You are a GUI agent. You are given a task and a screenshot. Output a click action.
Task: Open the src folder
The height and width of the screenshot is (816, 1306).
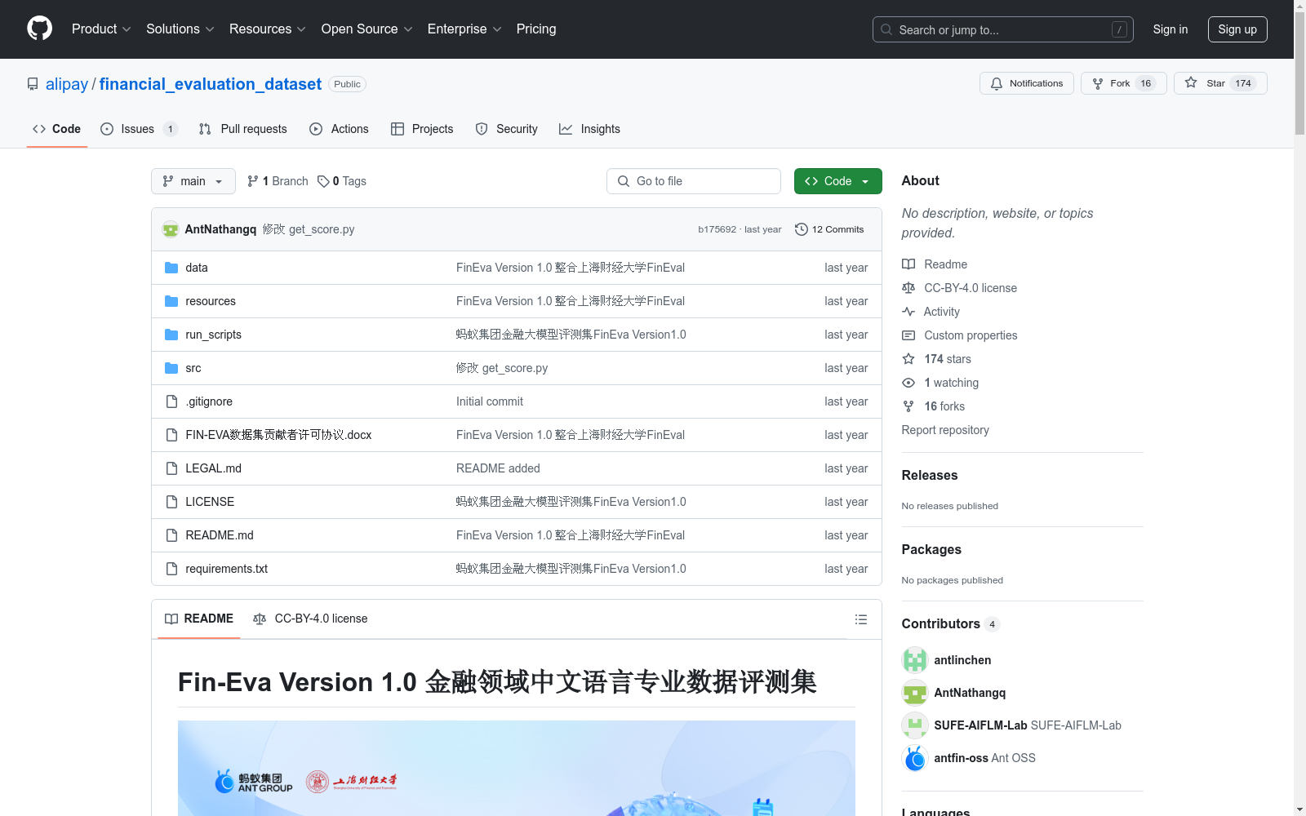[193, 368]
